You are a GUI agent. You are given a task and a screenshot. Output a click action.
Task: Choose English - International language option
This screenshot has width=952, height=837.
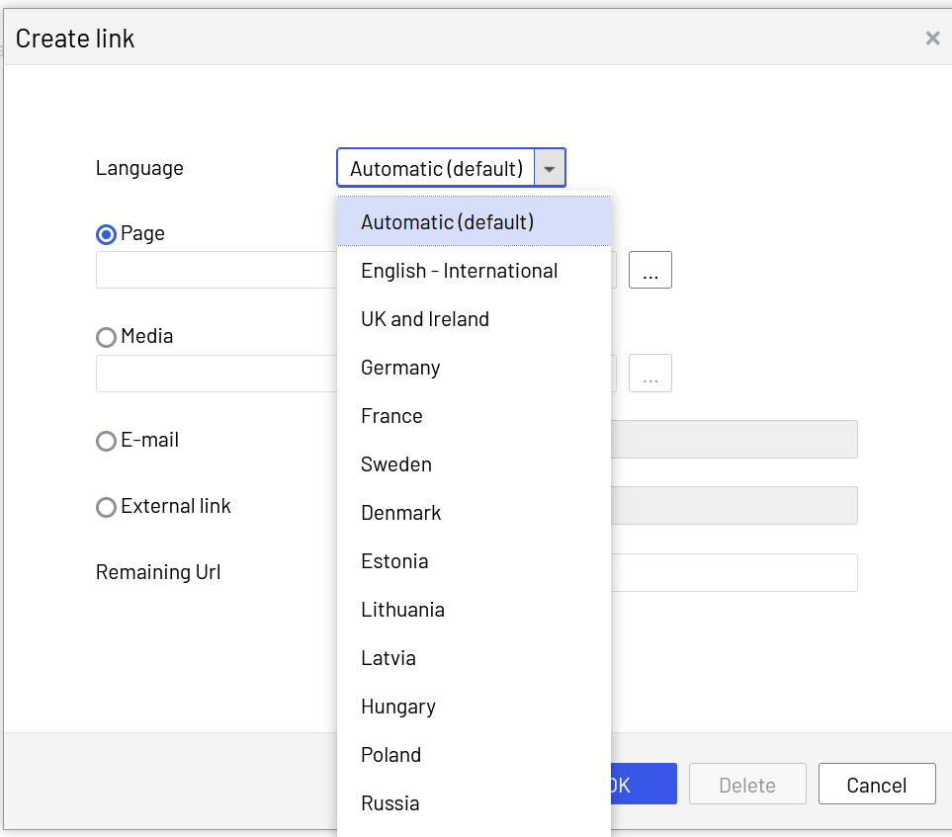pos(459,271)
